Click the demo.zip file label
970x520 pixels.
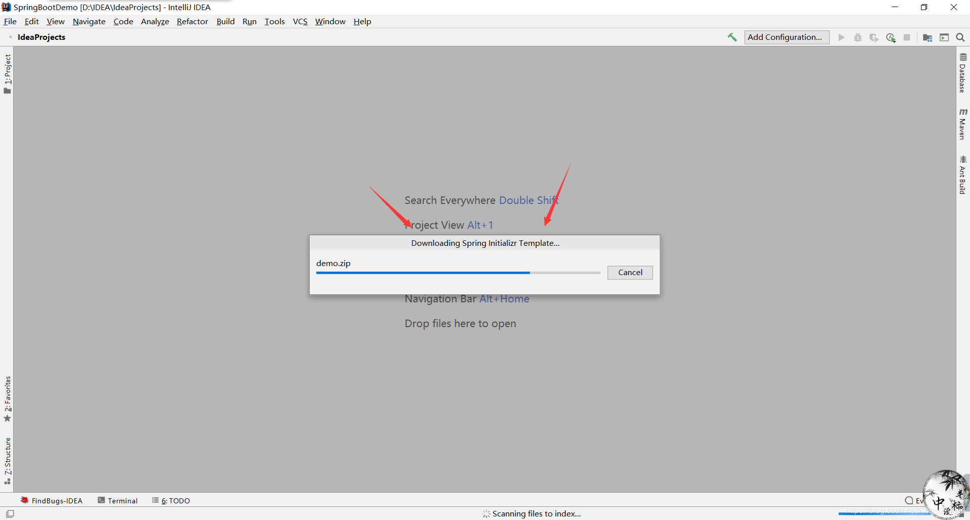333,263
